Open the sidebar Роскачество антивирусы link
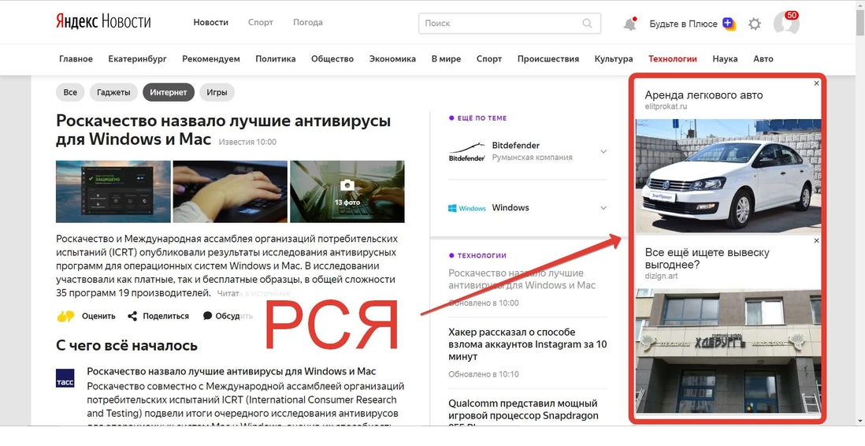The width and height of the screenshot is (865, 446). [522, 279]
